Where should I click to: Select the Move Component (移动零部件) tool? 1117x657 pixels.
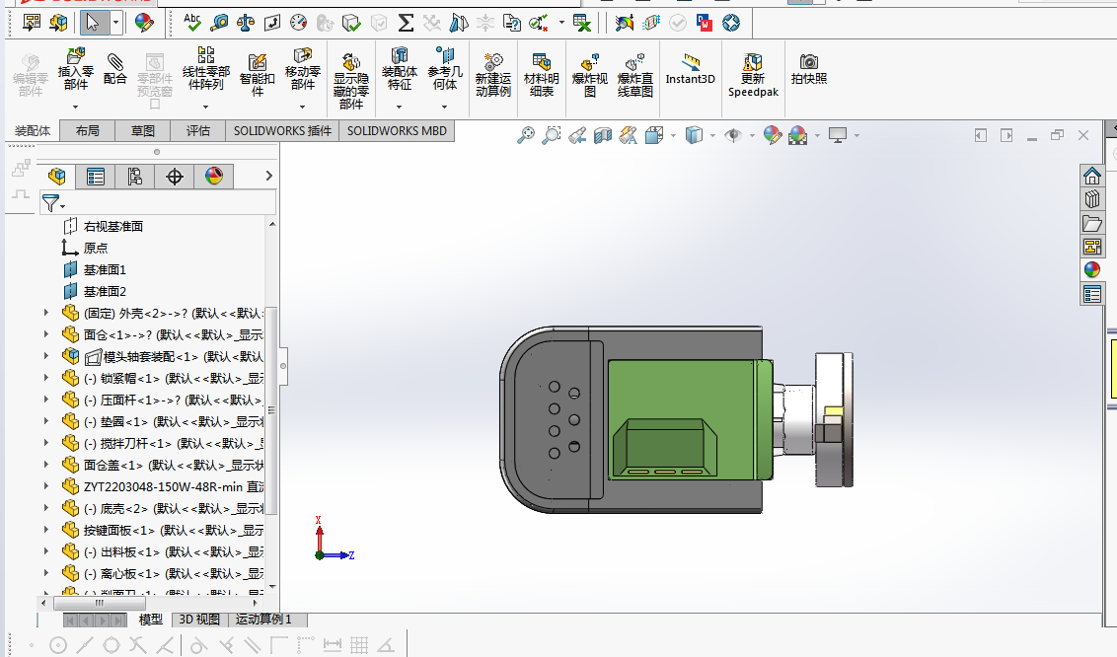[303, 68]
